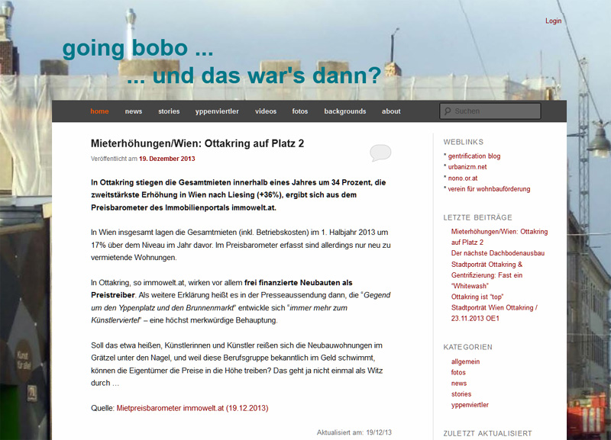611x440 pixels.
Task: Select the 'stories' category in sidebar
Action: point(461,394)
